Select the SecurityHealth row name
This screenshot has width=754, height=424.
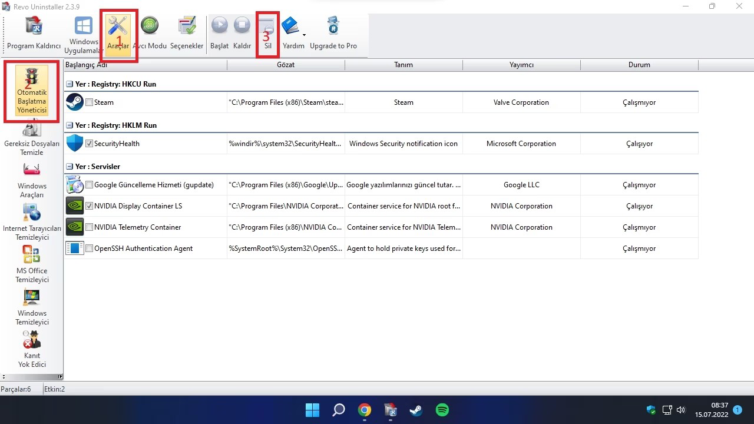pos(117,144)
